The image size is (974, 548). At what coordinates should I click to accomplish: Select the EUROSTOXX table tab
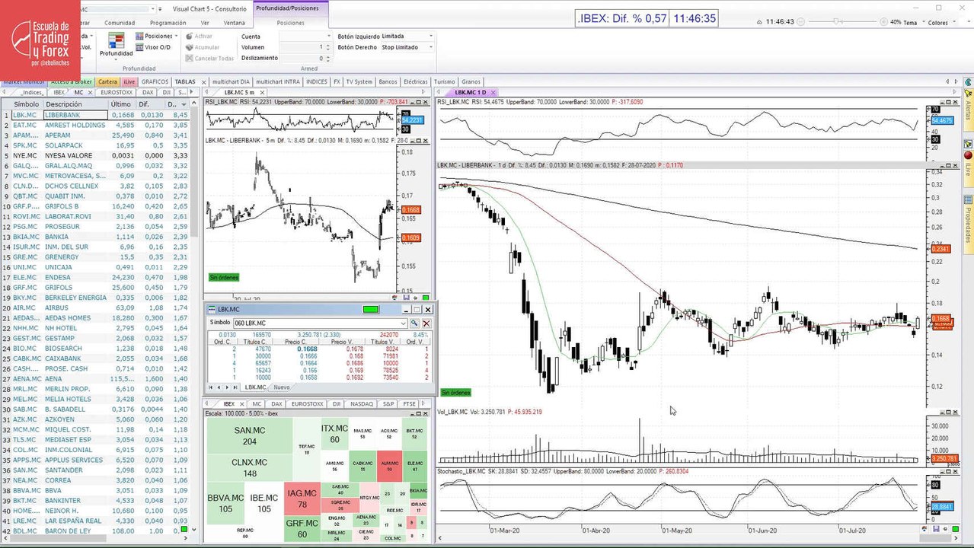(x=117, y=92)
